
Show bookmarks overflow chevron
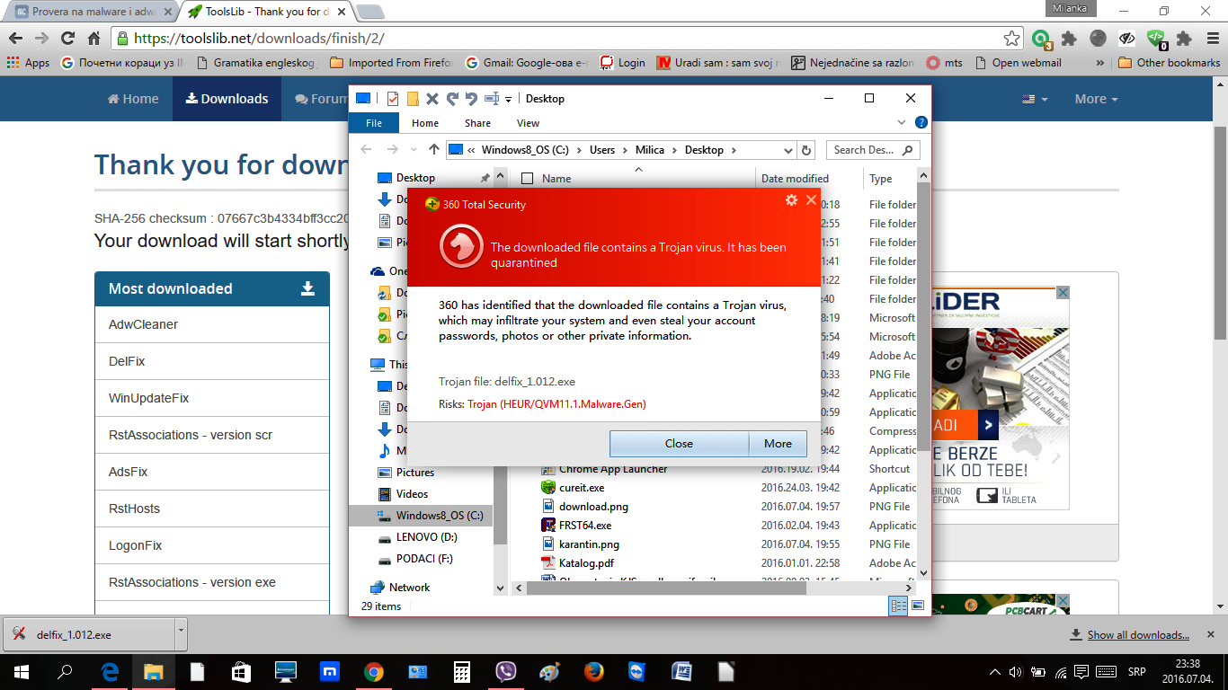[1101, 63]
